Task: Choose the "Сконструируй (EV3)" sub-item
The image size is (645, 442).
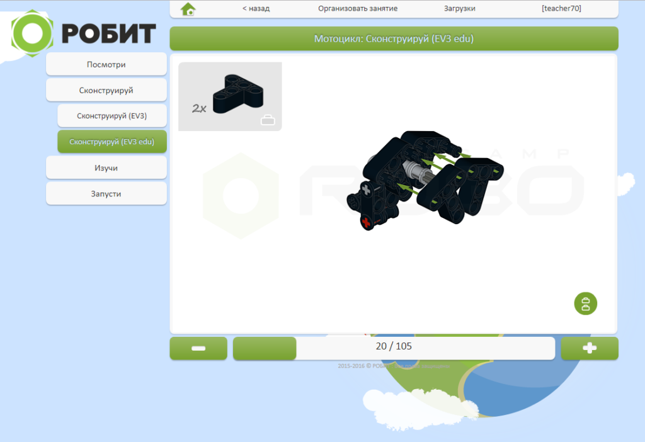Action: [112, 116]
